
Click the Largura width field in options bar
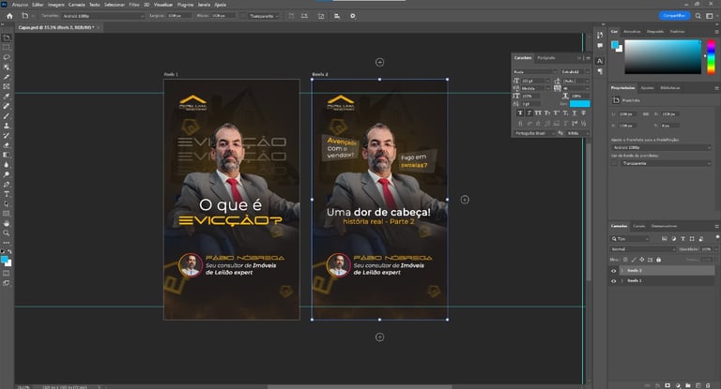pyautogui.click(x=178, y=16)
